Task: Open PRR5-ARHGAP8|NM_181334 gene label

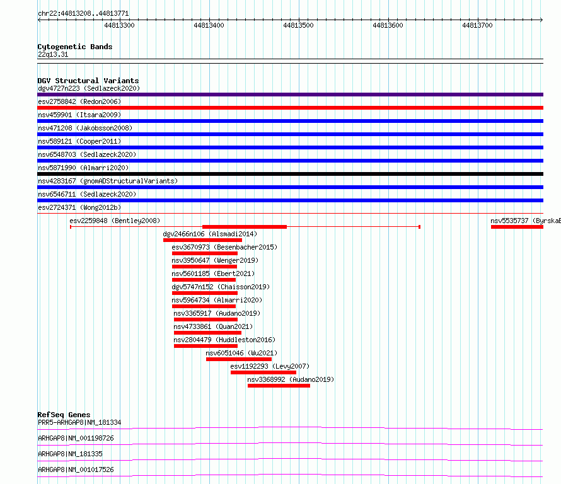Action: (79, 422)
